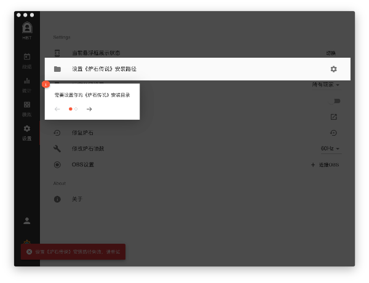The image size is (369, 283).
Task: Open the HBT logo home icon
Action: click(27, 30)
